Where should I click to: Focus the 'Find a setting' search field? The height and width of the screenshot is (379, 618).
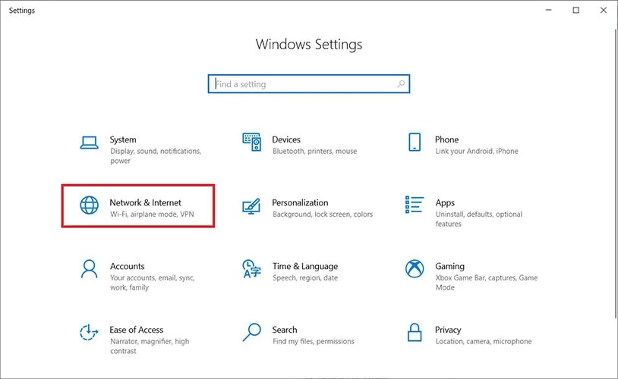308,84
